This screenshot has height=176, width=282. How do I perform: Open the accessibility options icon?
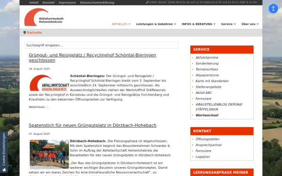point(273,8)
